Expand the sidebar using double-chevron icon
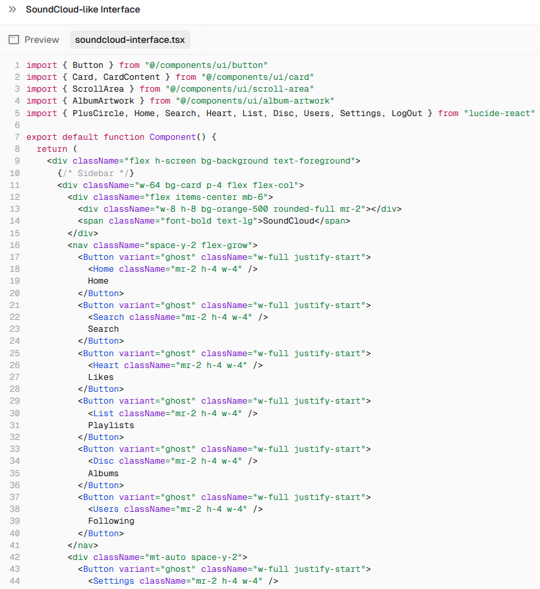The height and width of the screenshot is (589, 540). point(12,10)
